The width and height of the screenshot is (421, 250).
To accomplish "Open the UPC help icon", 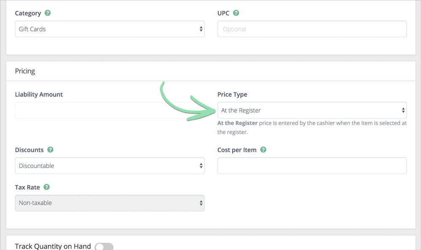I will point(236,13).
